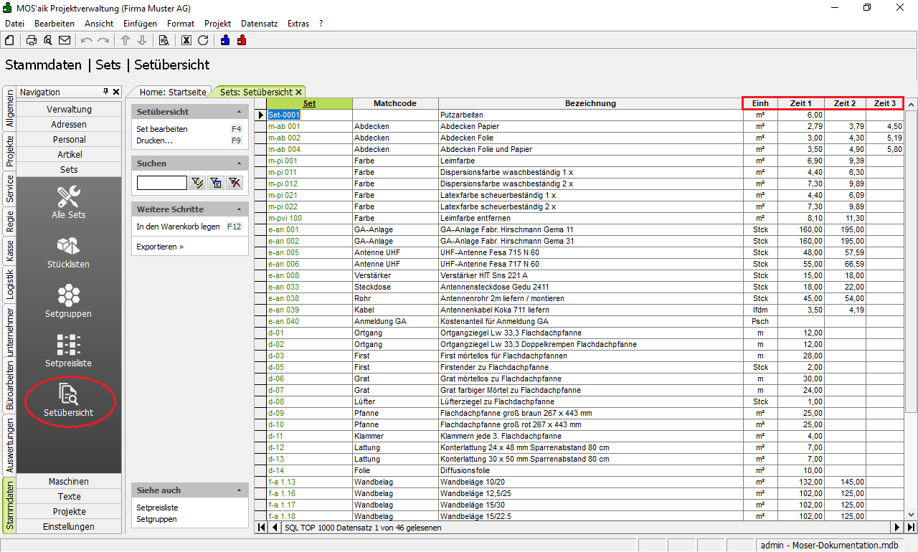
Task: Switch to Home: Startseite tab
Action: (x=173, y=92)
